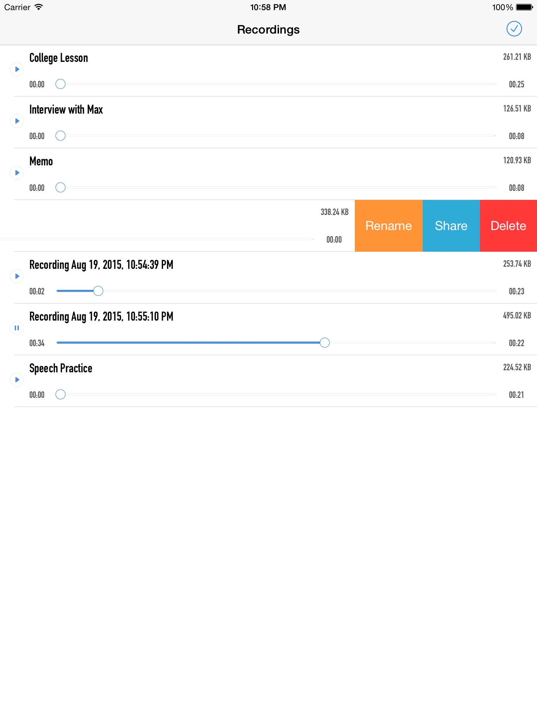Click the Interview with Max slider knob
The image size is (537, 716).
pos(60,136)
